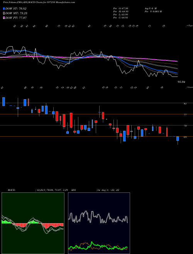Click the MACD panel title label
The image size is (193, 254).
click(11, 190)
